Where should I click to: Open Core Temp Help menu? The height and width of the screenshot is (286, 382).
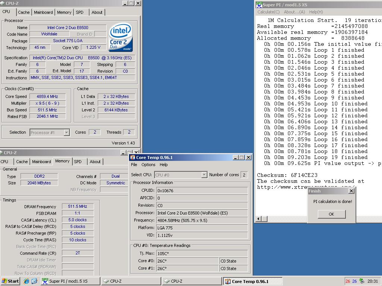164,165
